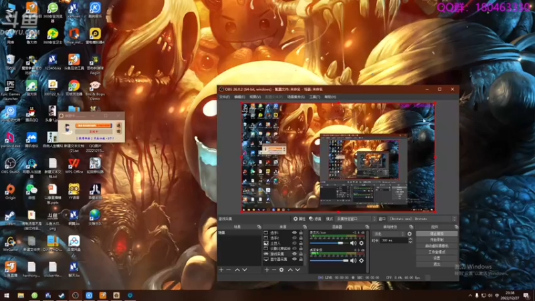Toggle visibility eye for 选手2 source
The width and height of the screenshot is (535, 301).
294,238
